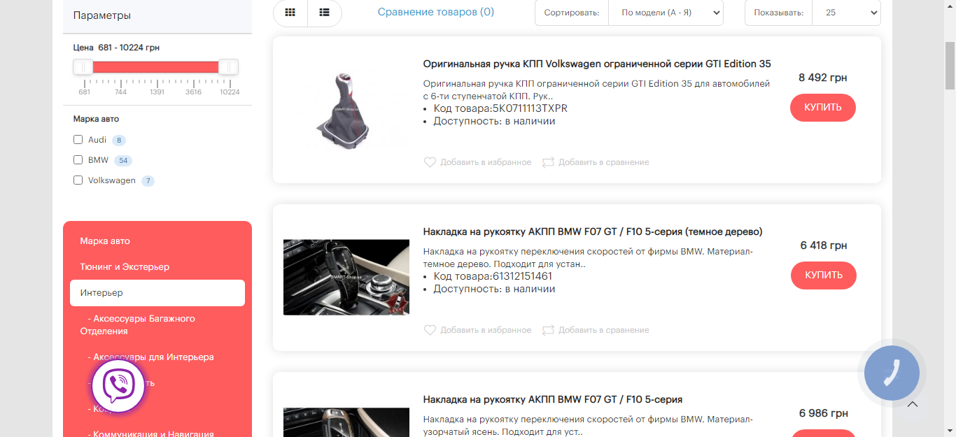
Task: Click the maximum price slider handle
Action: coord(228,67)
